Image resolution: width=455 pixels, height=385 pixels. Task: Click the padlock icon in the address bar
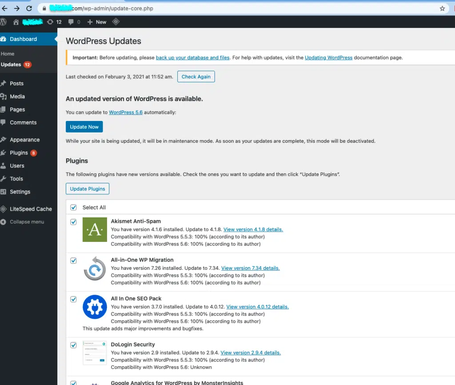[x=44, y=8]
